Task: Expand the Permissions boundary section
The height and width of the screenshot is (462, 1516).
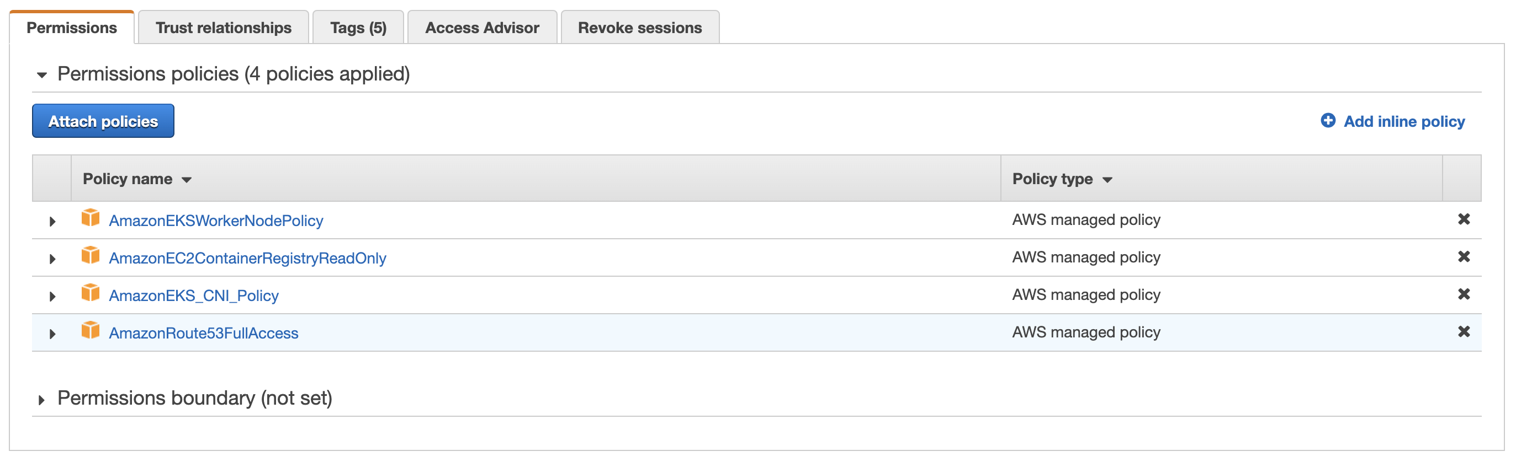Action: click(42, 400)
